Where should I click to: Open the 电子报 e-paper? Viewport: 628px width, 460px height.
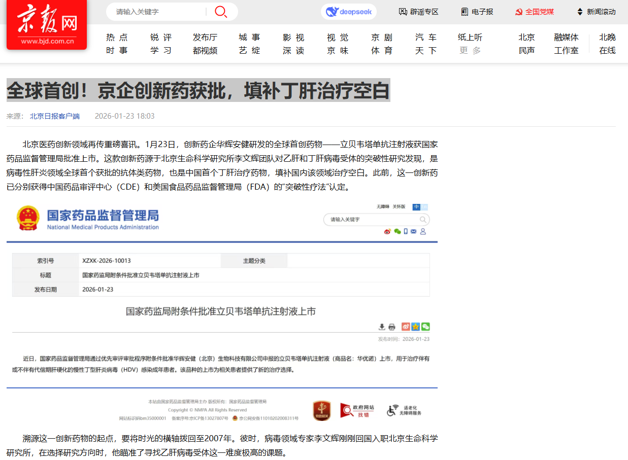(477, 12)
